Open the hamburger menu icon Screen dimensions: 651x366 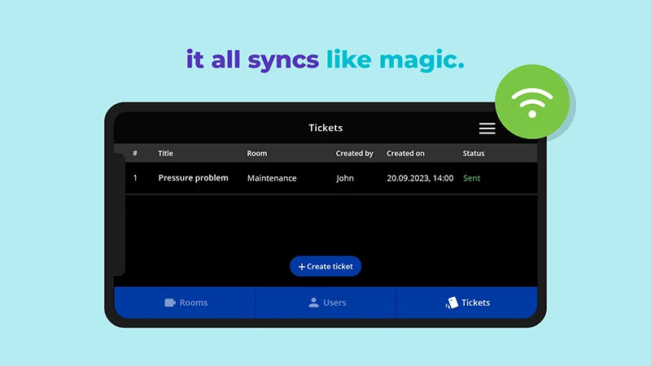[487, 129]
